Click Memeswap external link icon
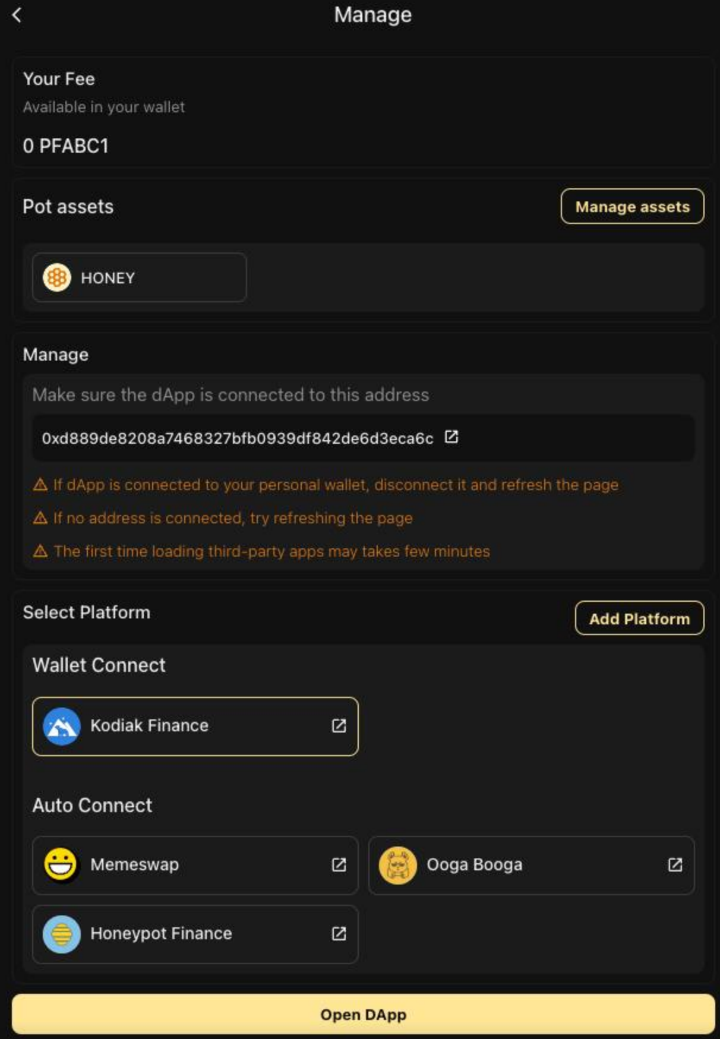Viewport: 720px width, 1039px height. tap(339, 865)
